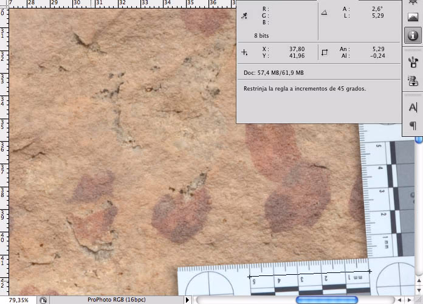Click the status bar preview icon beside zoom
This screenshot has height=304, width=423.
pos(44,300)
